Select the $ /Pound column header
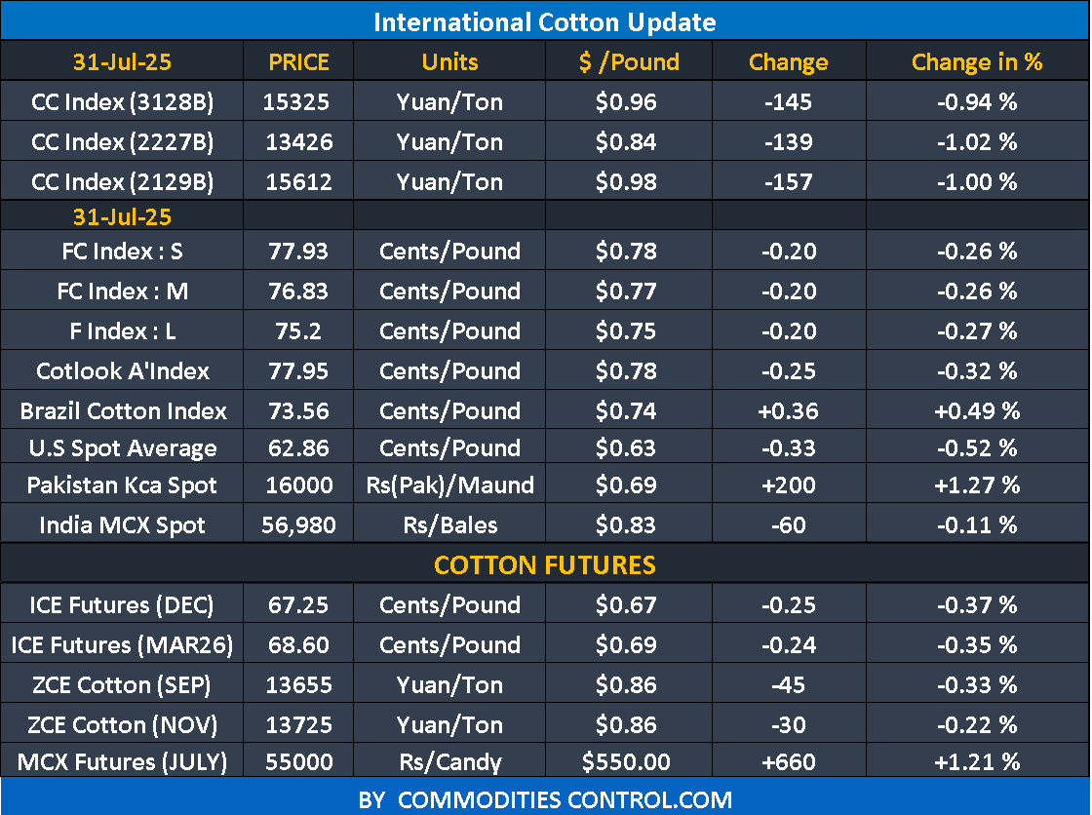Image resolution: width=1092 pixels, height=815 pixels. (628, 62)
